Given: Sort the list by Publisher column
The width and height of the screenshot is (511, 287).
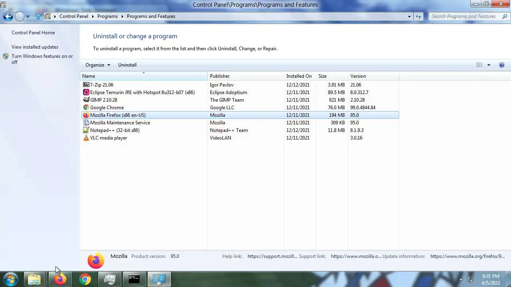Looking at the screenshot, I should (246, 76).
